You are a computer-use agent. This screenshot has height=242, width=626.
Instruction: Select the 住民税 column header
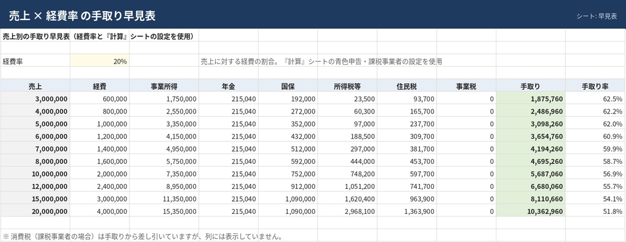click(407, 86)
